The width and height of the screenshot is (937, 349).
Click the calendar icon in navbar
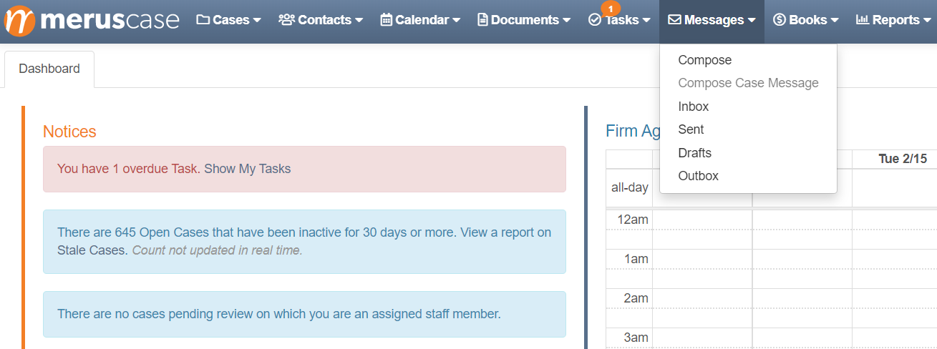pos(387,20)
